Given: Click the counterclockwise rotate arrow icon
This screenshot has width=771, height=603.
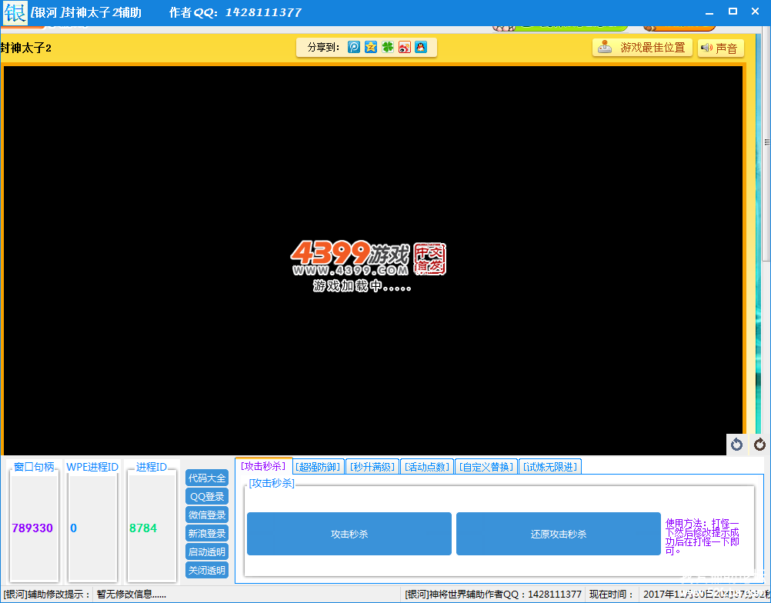Looking at the screenshot, I should click(736, 445).
